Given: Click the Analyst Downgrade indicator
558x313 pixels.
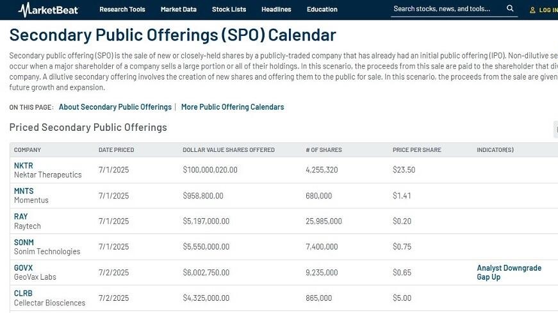Looking at the screenshot, I should click(509, 268).
